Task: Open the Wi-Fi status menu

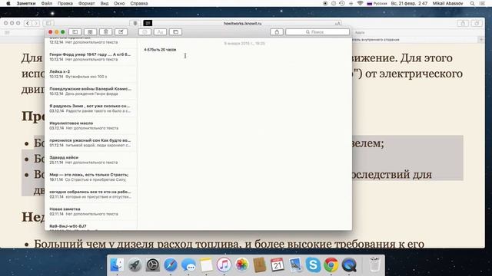Action: (360, 3)
